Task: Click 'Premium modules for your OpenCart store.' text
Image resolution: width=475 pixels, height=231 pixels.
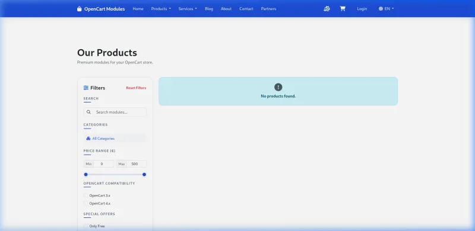Action: point(115,63)
